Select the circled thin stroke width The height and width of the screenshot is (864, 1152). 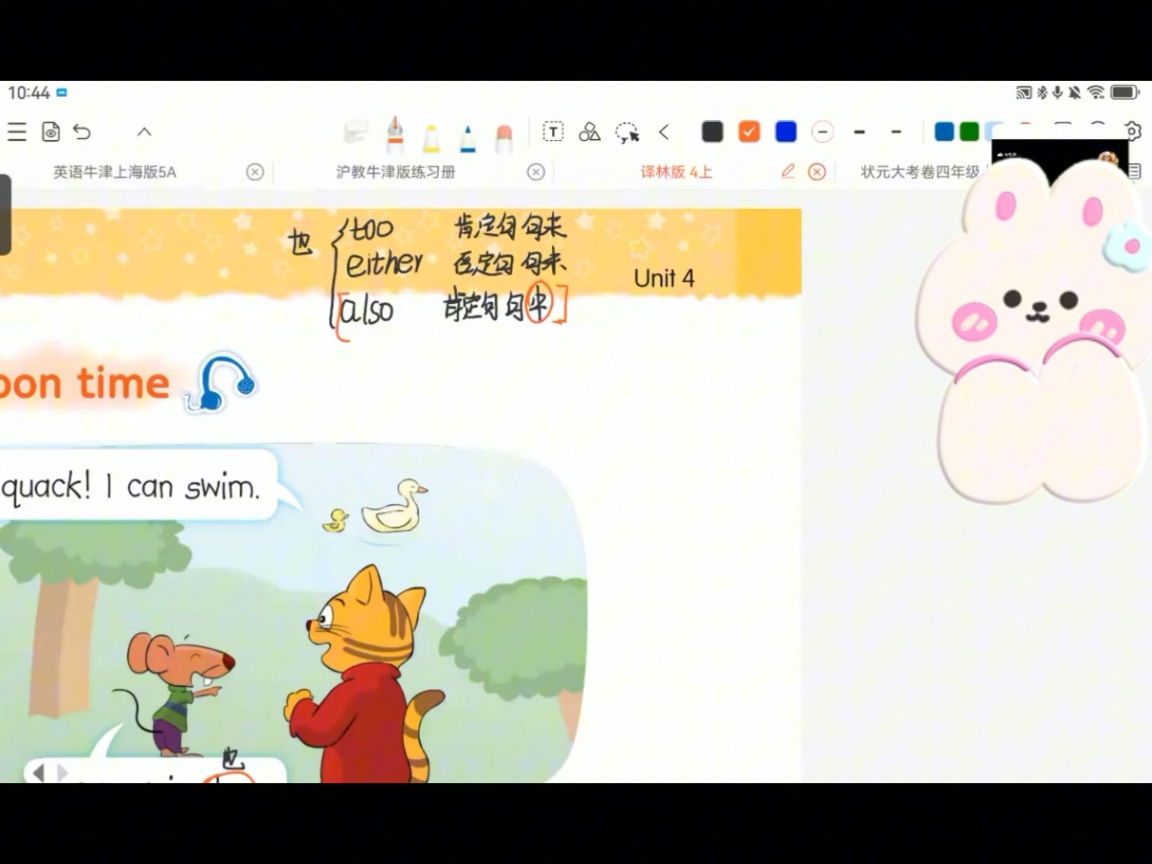click(822, 132)
